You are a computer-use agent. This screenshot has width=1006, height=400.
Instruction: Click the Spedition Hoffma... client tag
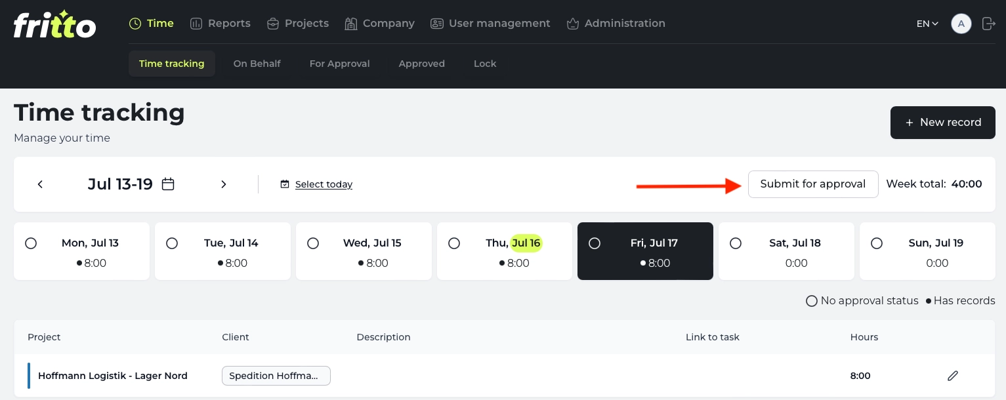click(276, 376)
